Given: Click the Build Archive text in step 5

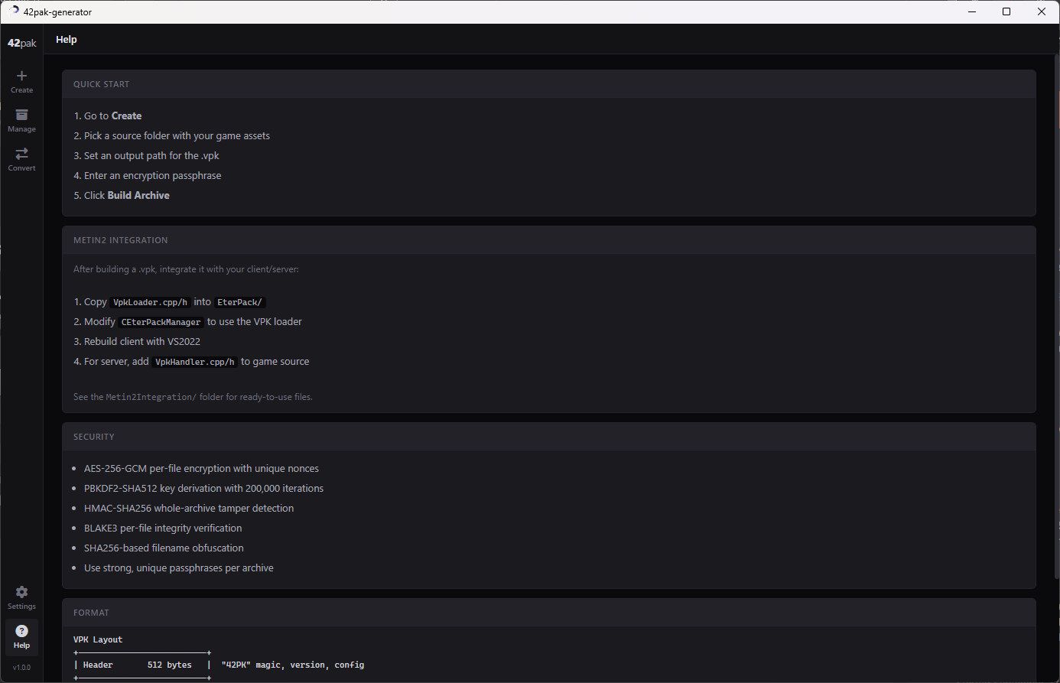Looking at the screenshot, I should pyautogui.click(x=138, y=196).
